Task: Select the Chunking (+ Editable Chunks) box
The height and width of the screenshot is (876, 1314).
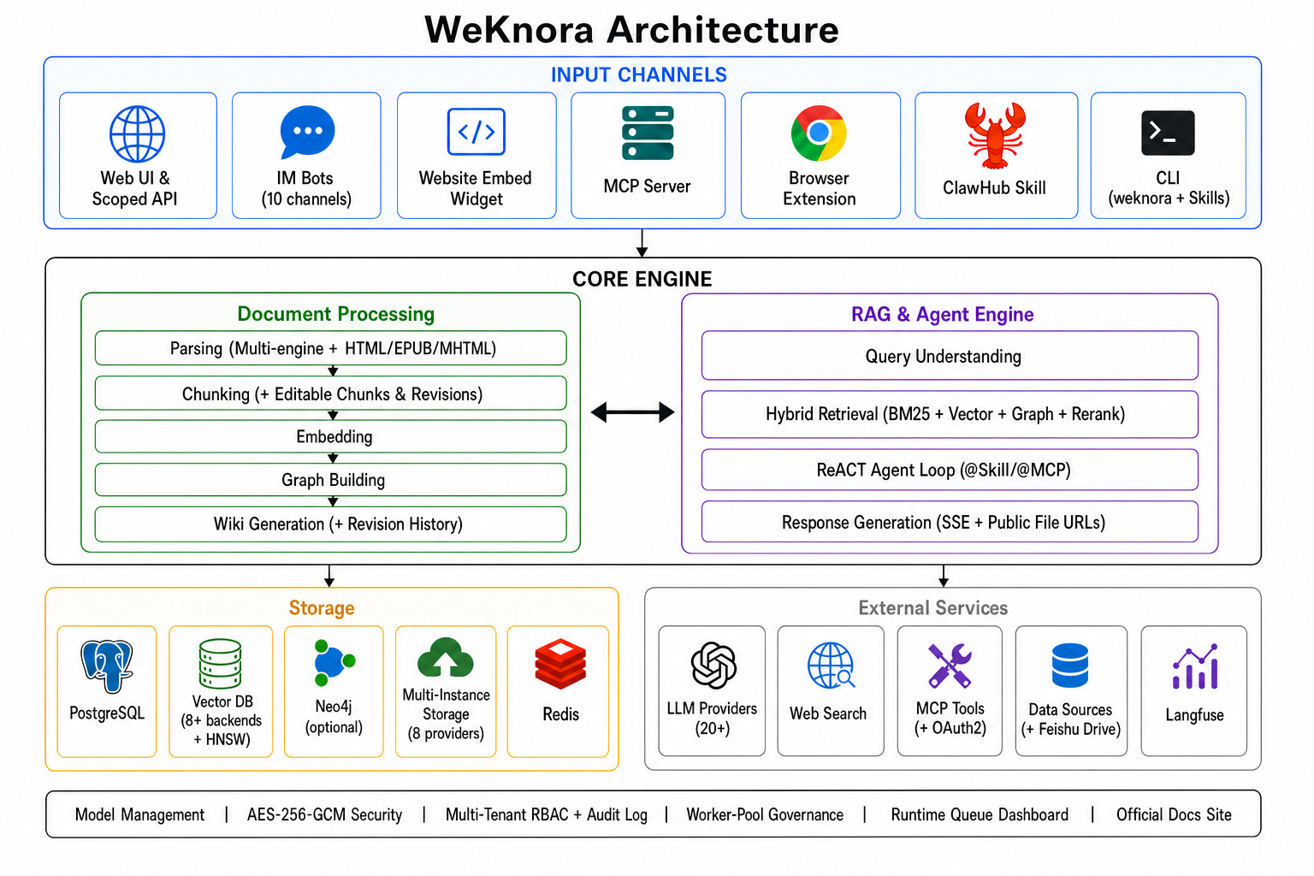Action: 331,394
